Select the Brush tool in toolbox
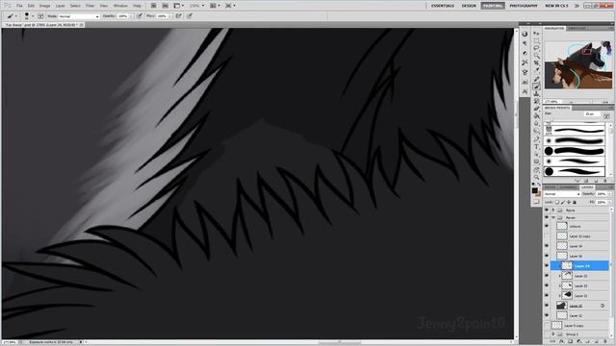This screenshot has width=616, height=346. click(x=537, y=86)
